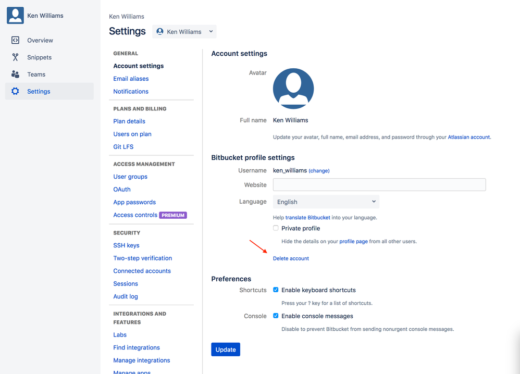Click the Enable console messages label
Viewport: 520px width, 374px height.
(x=317, y=316)
